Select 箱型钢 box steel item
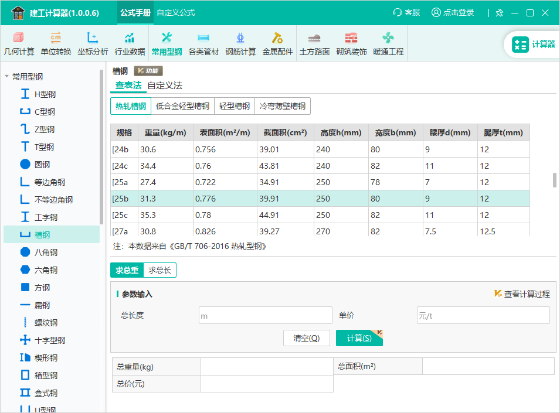This screenshot has width=560, height=413. [52, 375]
